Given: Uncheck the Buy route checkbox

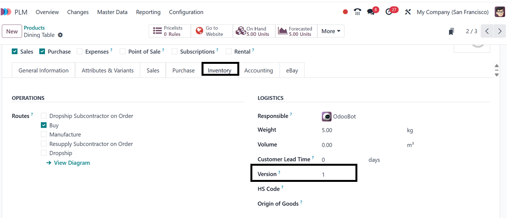Looking at the screenshot, I should (x=44, y=125).
